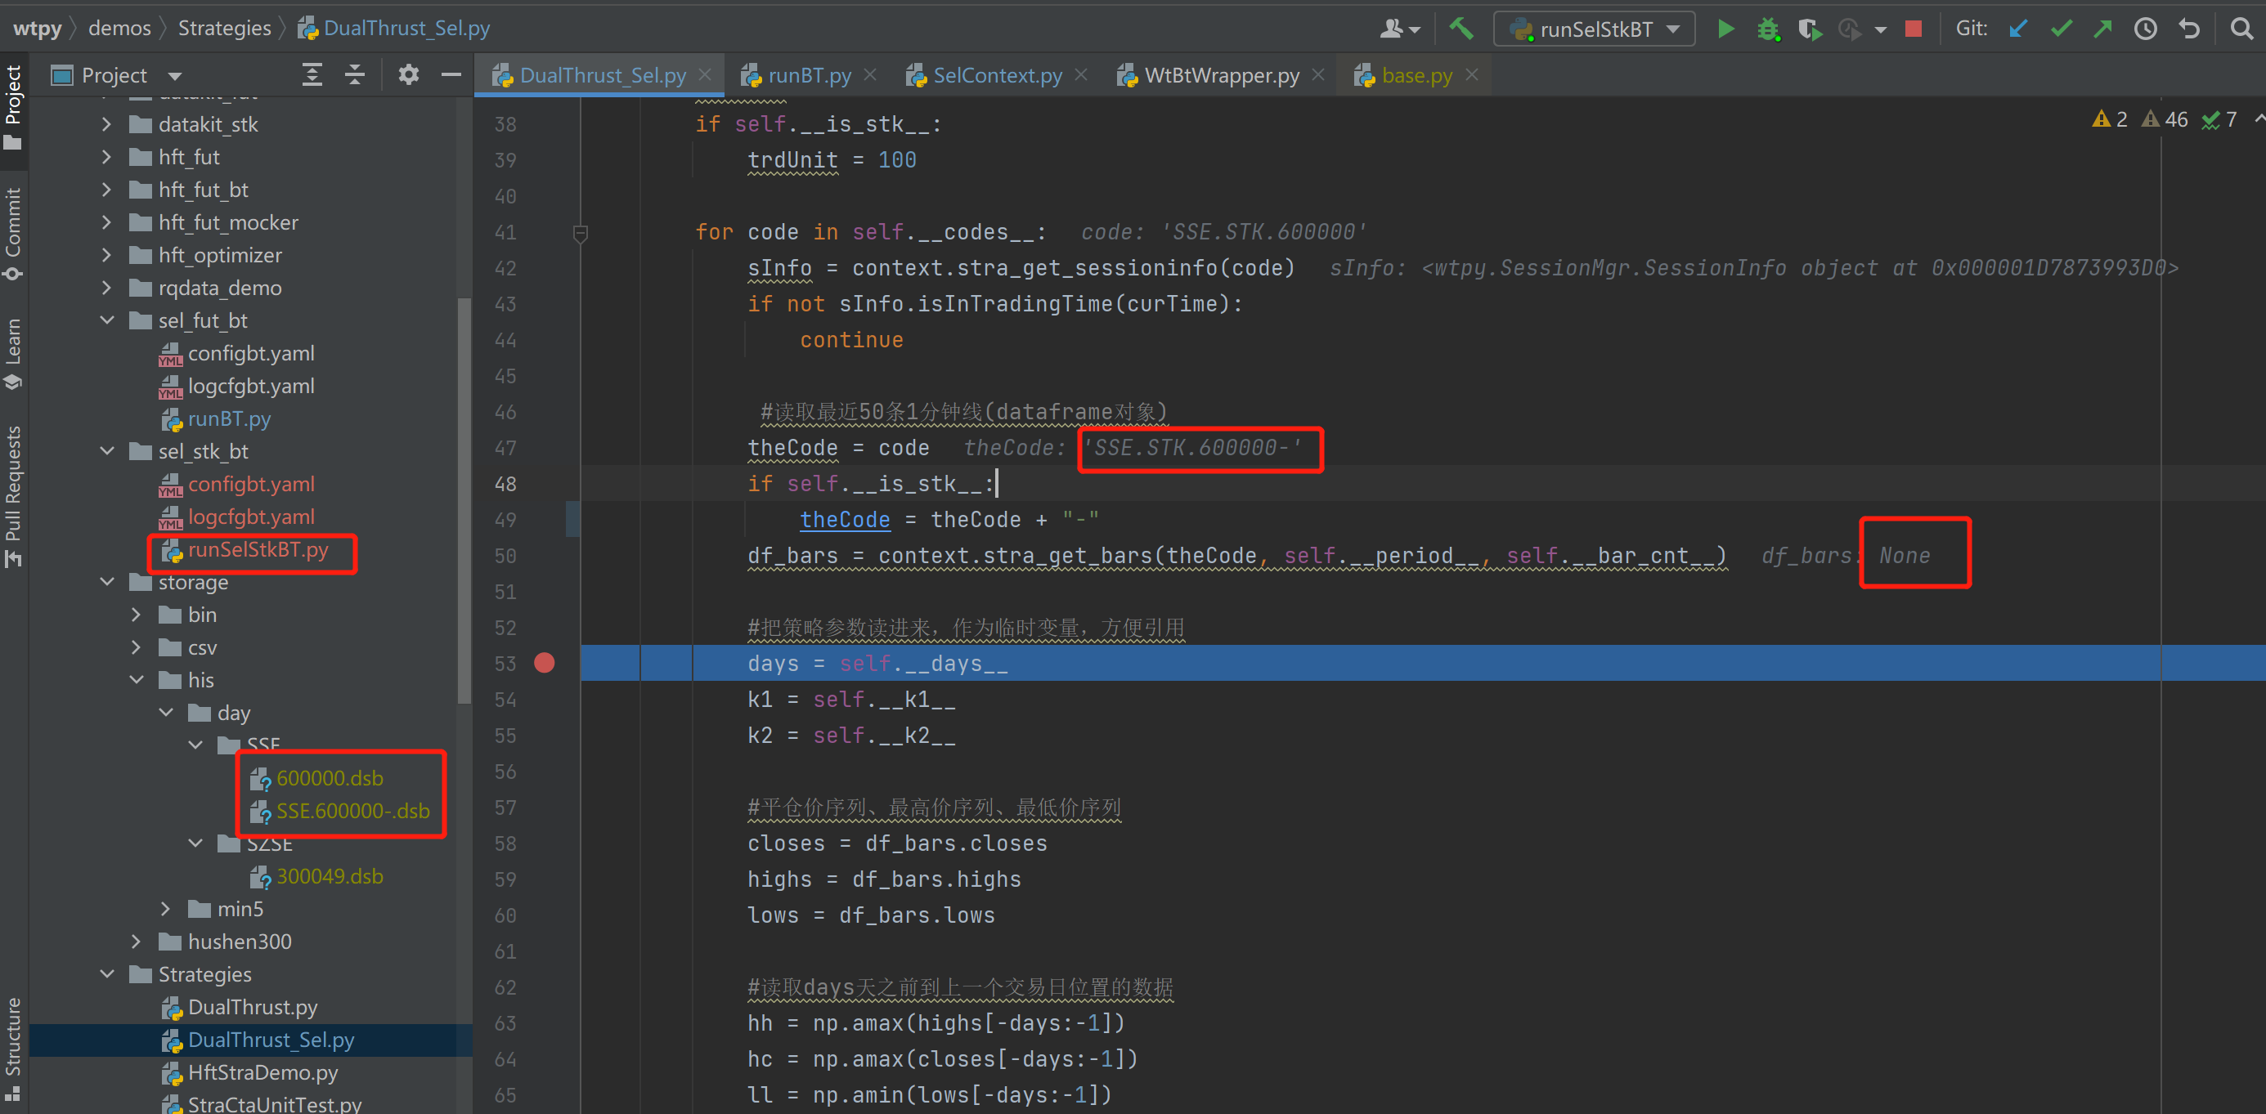Switch to the WtBtWrapper.py editor tab
The image size is (2266, 1114).
point(1219,74)
